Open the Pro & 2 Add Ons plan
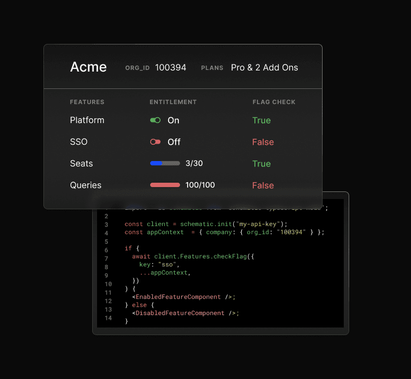Image resolution: width=411 pixels, height=379 pixels. pos(264,68)
